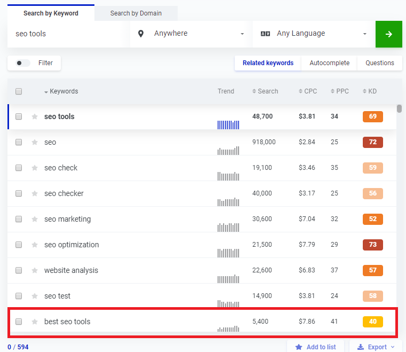Click the KD 69 badge

pos(372,116)
